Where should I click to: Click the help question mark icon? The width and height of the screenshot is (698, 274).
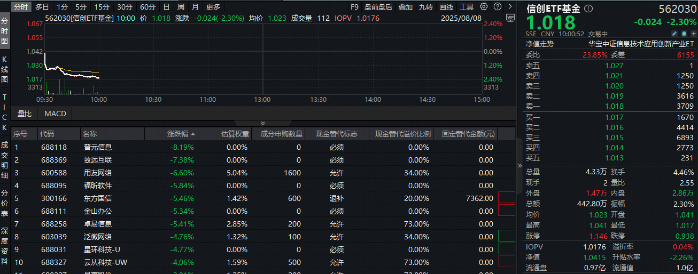click(497, 7)
